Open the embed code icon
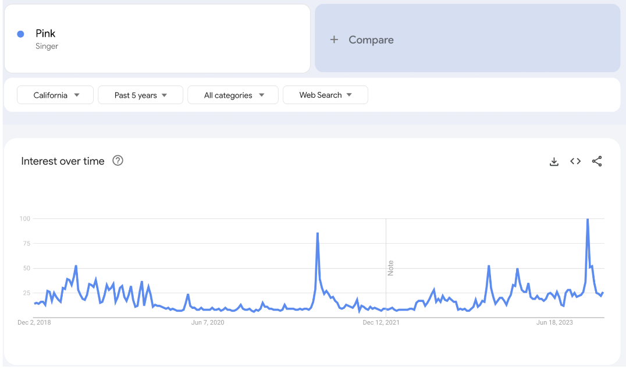 [575, 162]
